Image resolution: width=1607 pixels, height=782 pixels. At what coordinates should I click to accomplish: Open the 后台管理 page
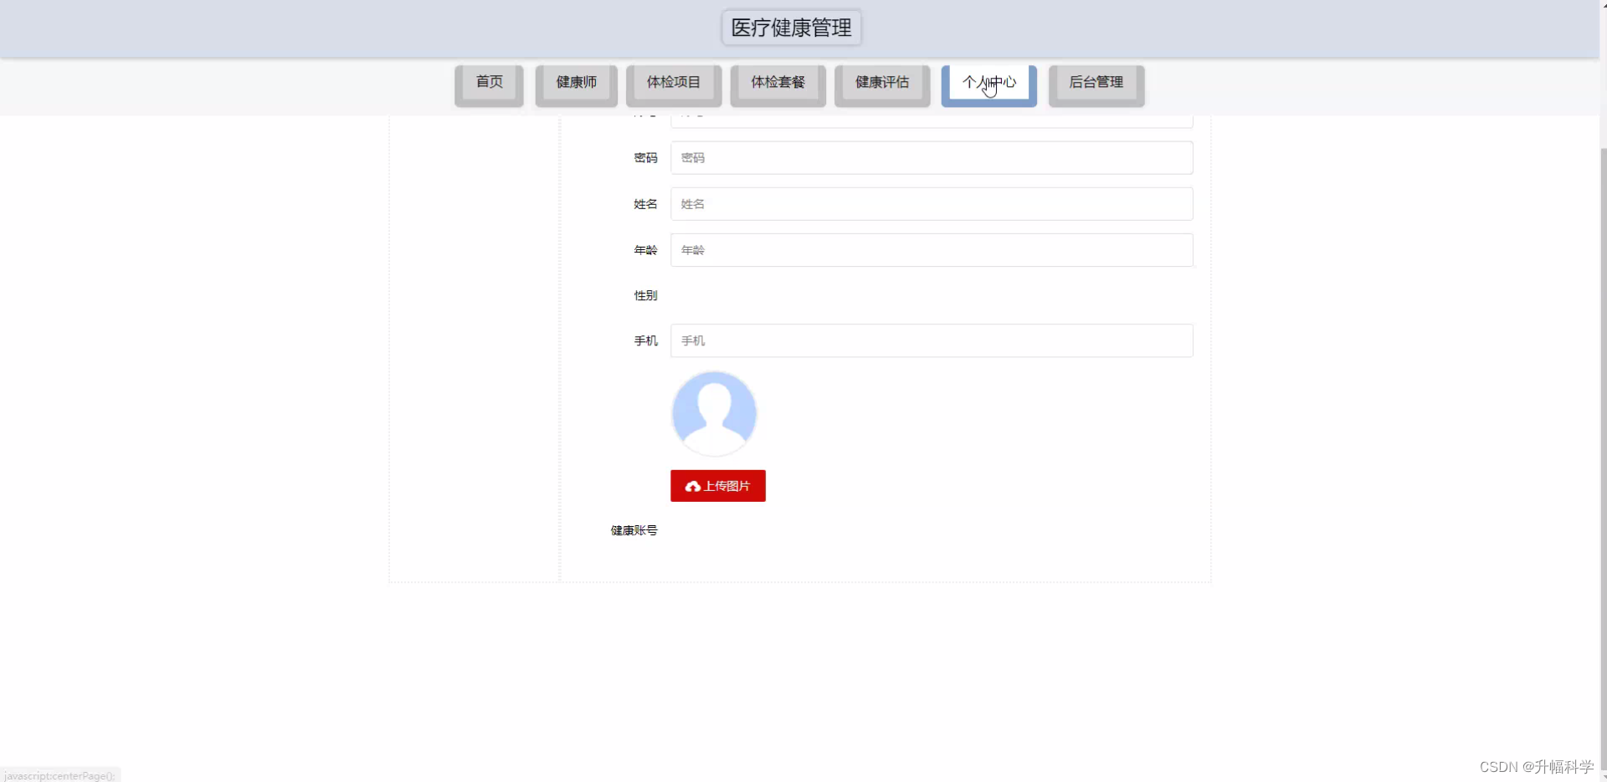pos(1096,82)
